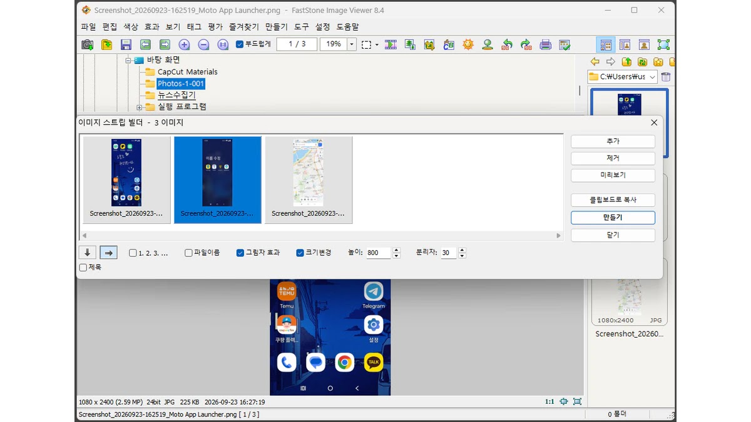Expand the 실행 프로그램 folder node

tap(139, 107)
